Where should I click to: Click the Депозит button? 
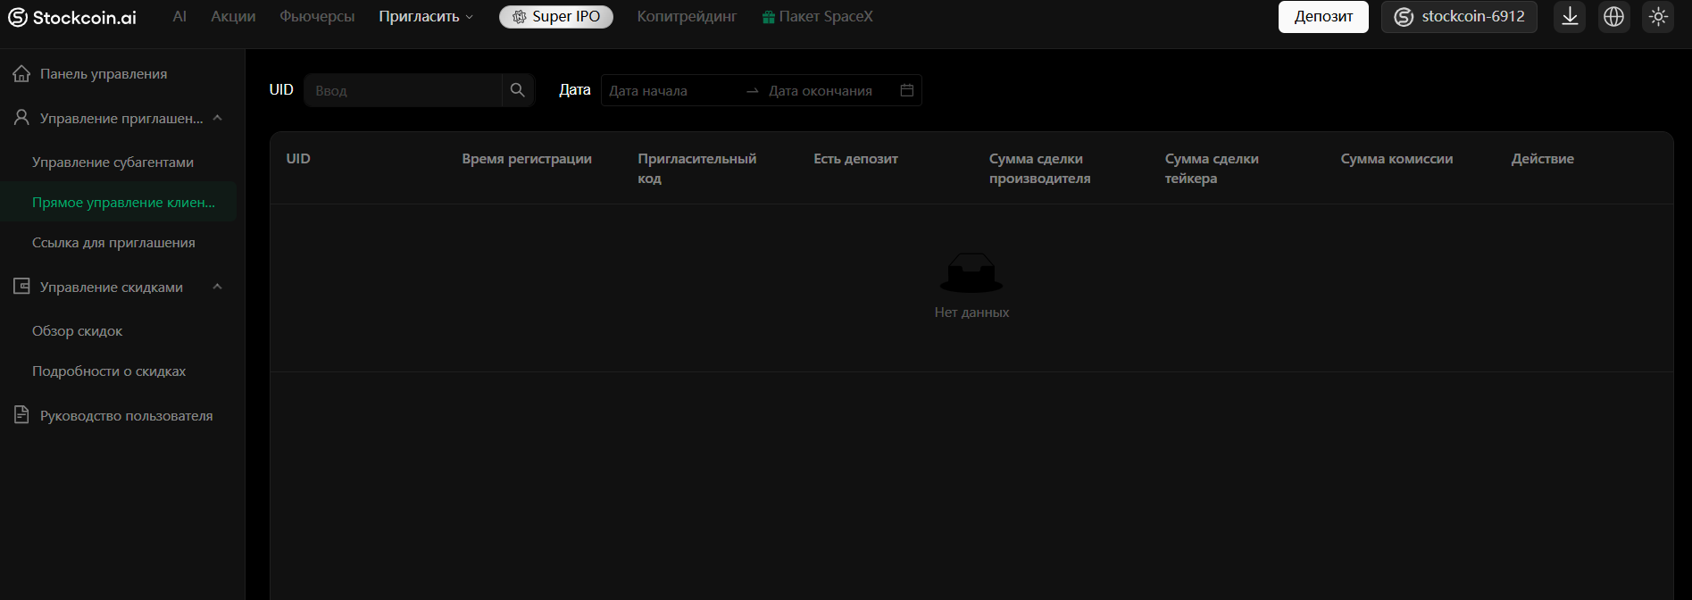tap(1323, 17)
